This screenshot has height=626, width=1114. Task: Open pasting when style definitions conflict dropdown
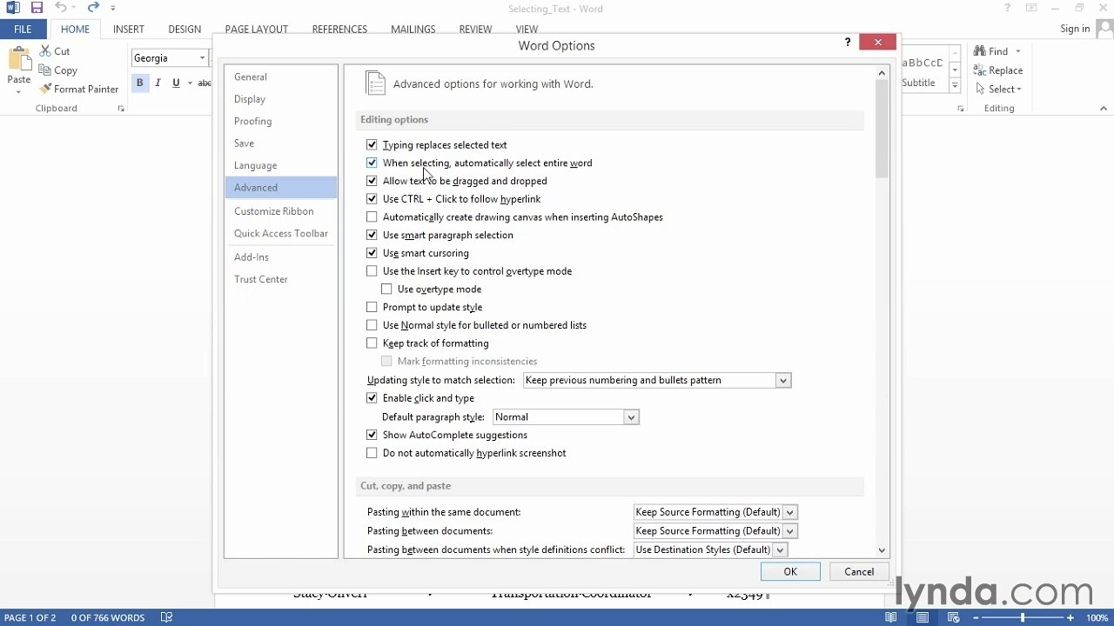[780, 549]
